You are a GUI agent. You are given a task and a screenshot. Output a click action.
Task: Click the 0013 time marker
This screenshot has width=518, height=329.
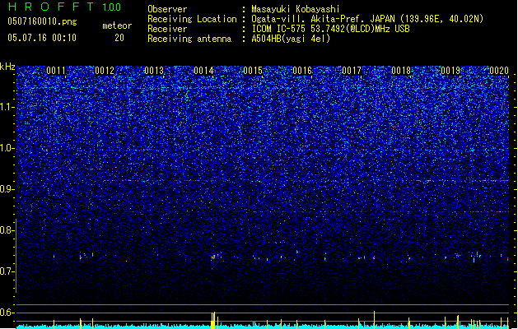(x=154, y=71)
